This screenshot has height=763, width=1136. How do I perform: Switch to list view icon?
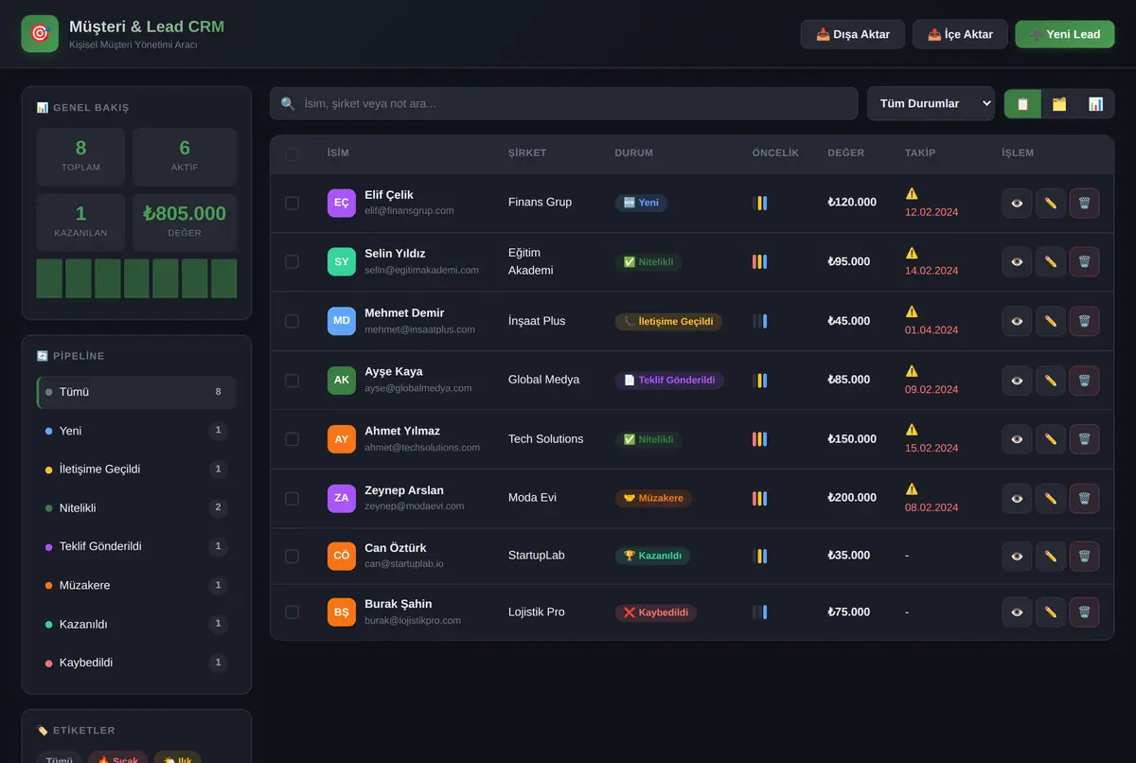point(1023,103)
